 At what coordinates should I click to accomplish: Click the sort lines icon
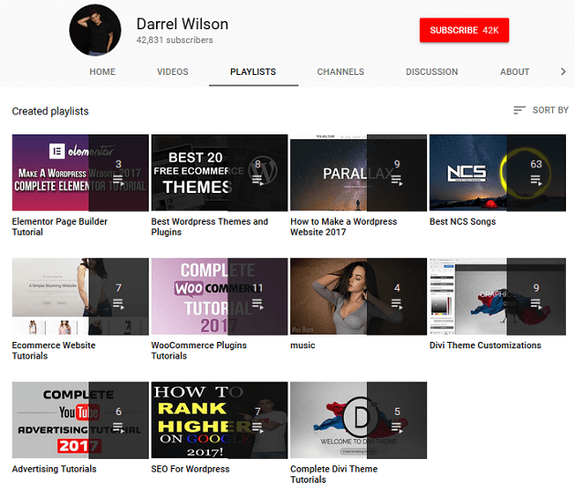point(519,111)
